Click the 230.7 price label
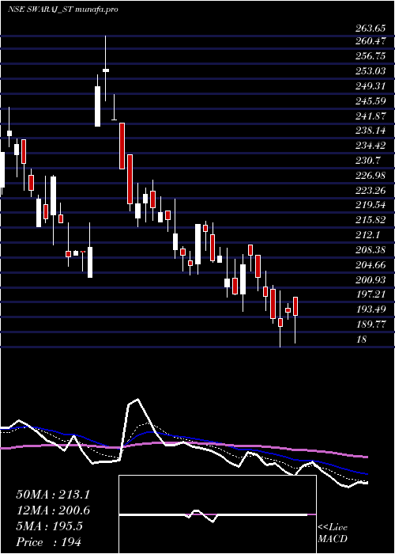Image resolution: width=395 pixels, height=554 pixels. coord(367,161)
